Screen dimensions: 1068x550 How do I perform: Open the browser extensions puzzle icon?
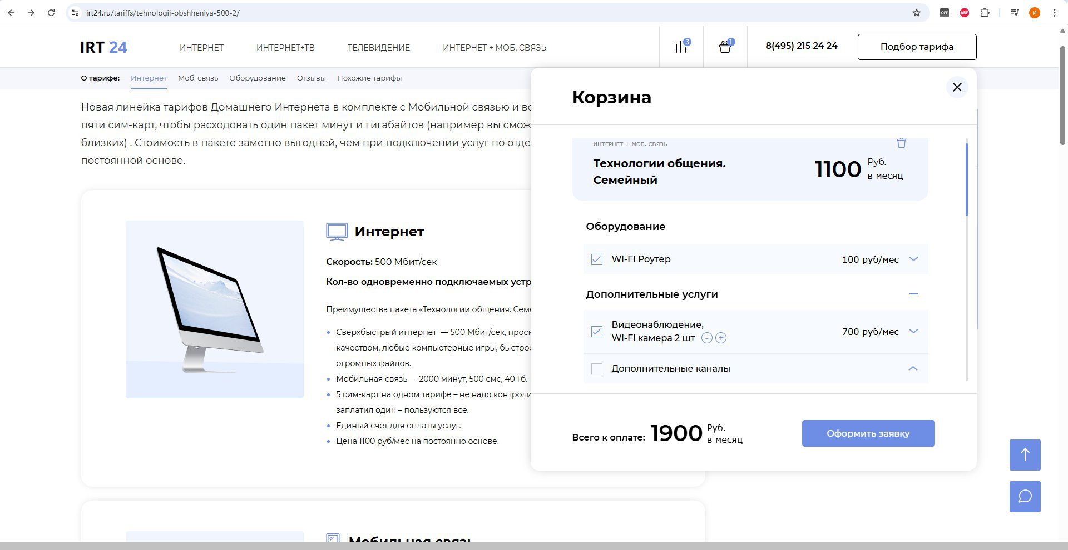pyautogui.click(x=985, y=13)
